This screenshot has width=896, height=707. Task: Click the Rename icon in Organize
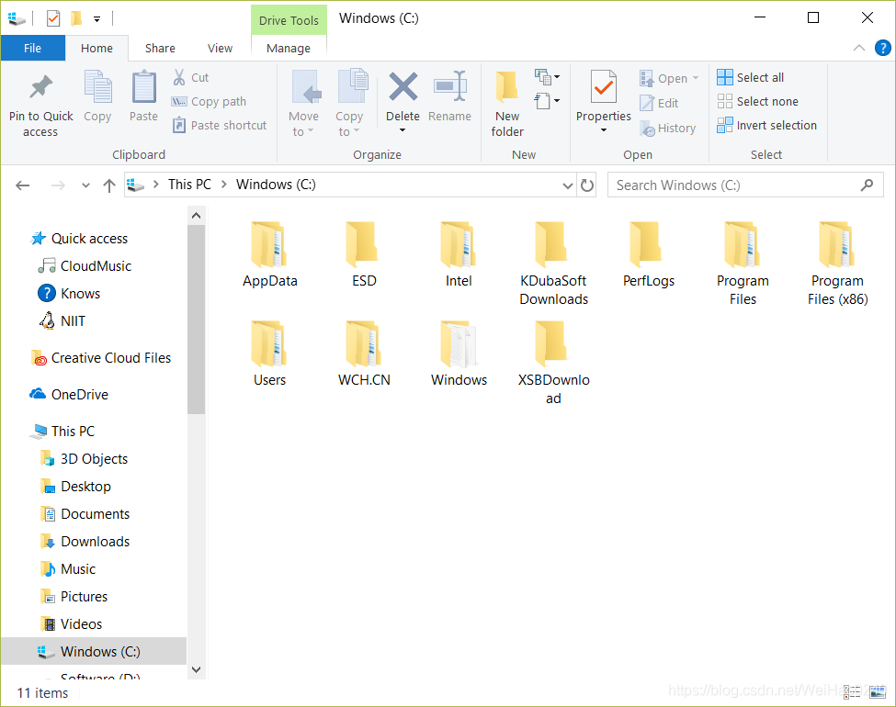click(x=450, y=87)
